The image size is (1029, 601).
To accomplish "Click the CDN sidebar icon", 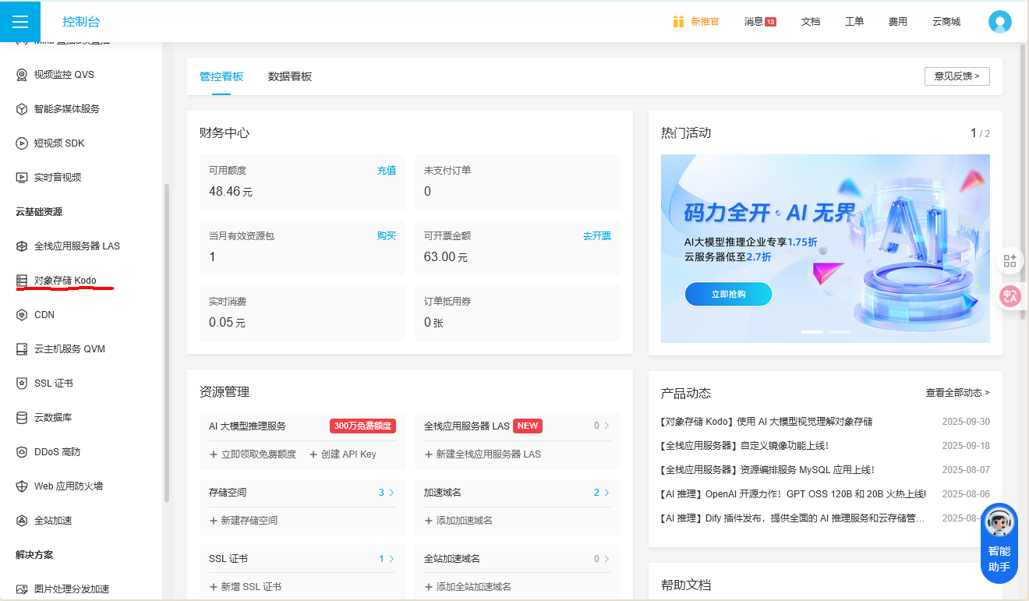I will coord(22,315).
